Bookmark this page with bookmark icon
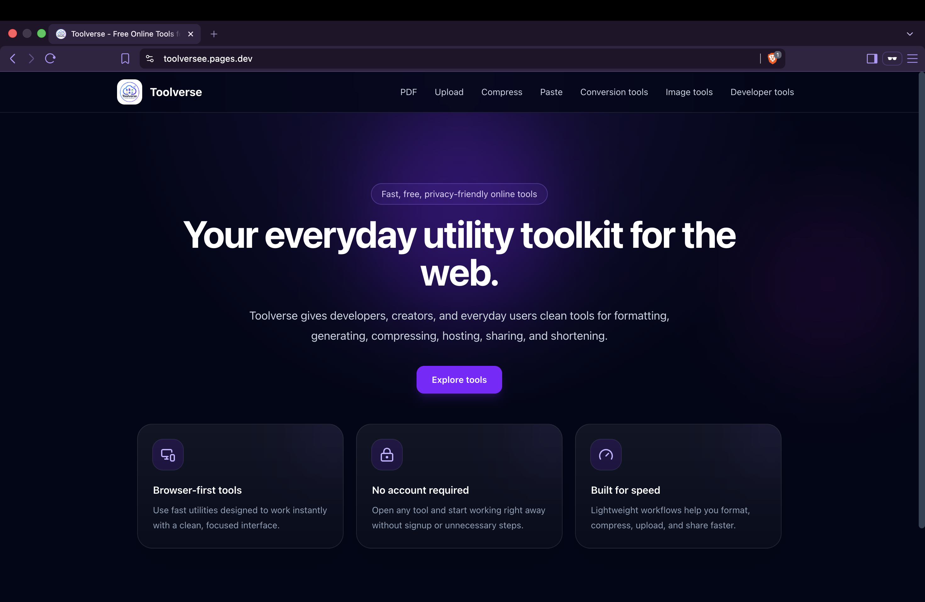 click(x=125, y=59)
